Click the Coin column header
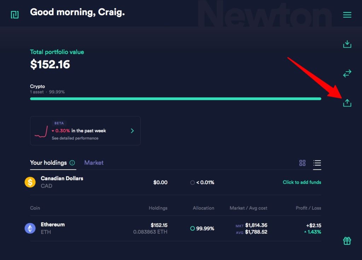 click(x=35, y=208)
